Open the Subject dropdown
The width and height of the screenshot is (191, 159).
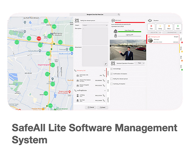[95, 25]
